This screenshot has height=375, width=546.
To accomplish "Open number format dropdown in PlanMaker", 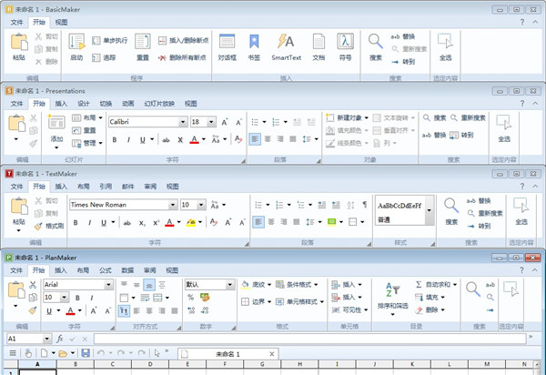I will (x=230, y=285).
